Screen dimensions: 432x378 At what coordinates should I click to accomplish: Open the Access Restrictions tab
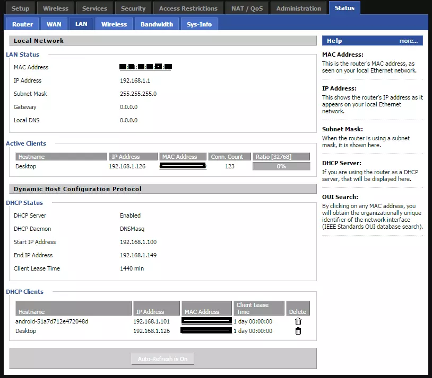tap(188, 7)
